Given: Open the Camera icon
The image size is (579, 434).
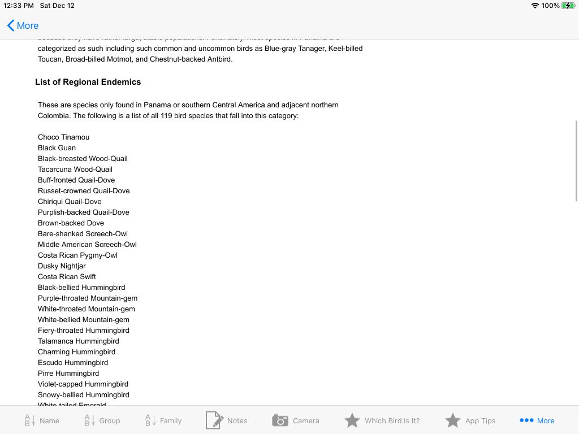Looking at the screenshot, I should click(x=280, y=420).
